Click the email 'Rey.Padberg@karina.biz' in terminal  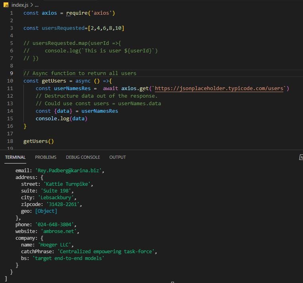pos(68,171)
